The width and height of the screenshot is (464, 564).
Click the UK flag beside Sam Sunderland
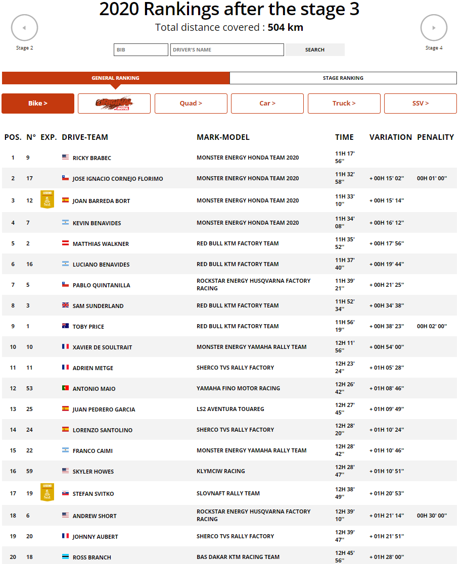coord(65,305)
